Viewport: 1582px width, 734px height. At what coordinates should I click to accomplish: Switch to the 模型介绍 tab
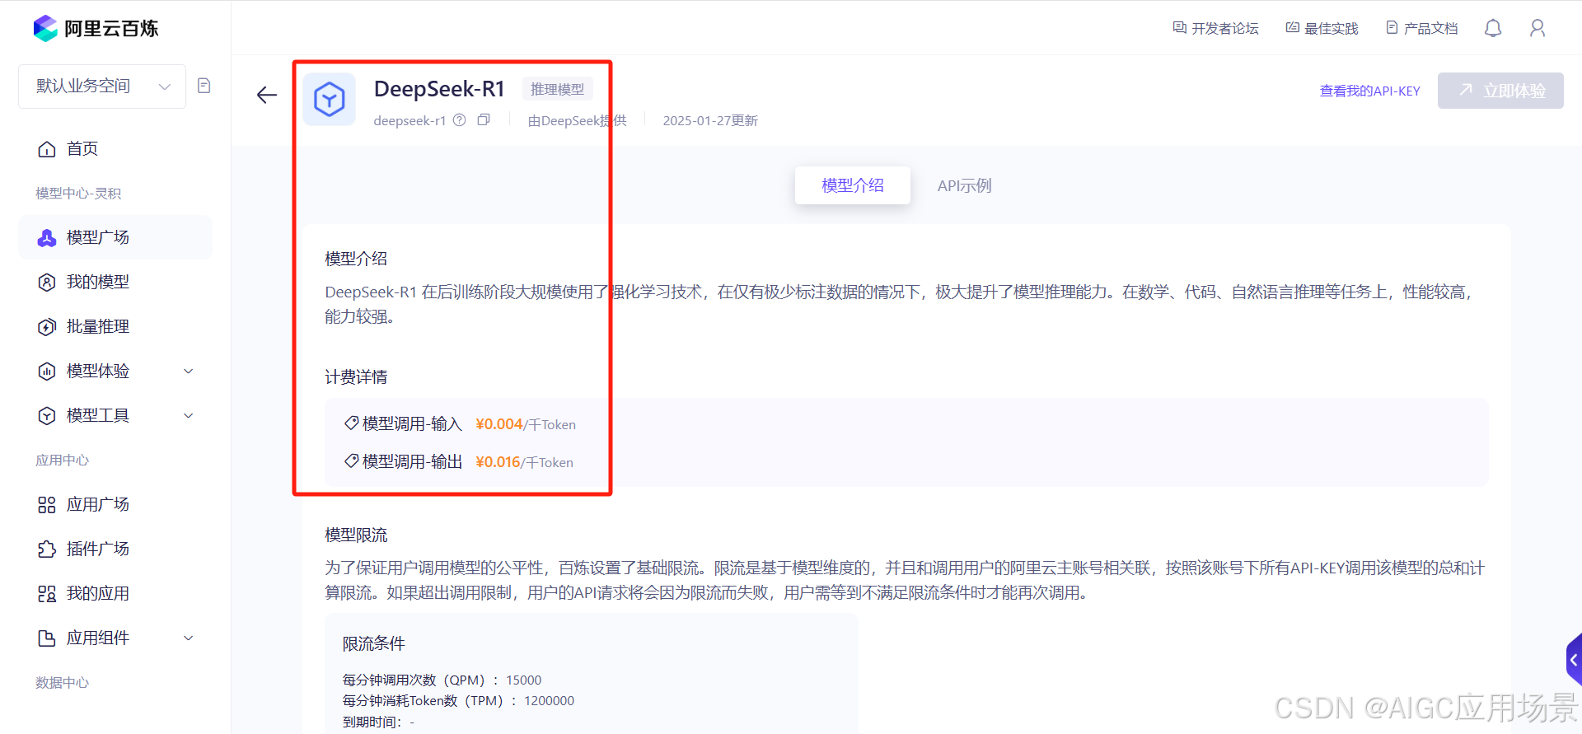tap(853, 185)
